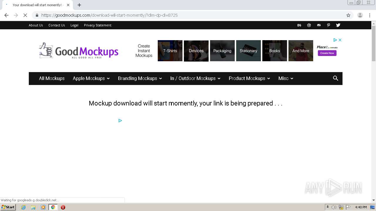Open All Mockups menu item

tap(52, 78)
